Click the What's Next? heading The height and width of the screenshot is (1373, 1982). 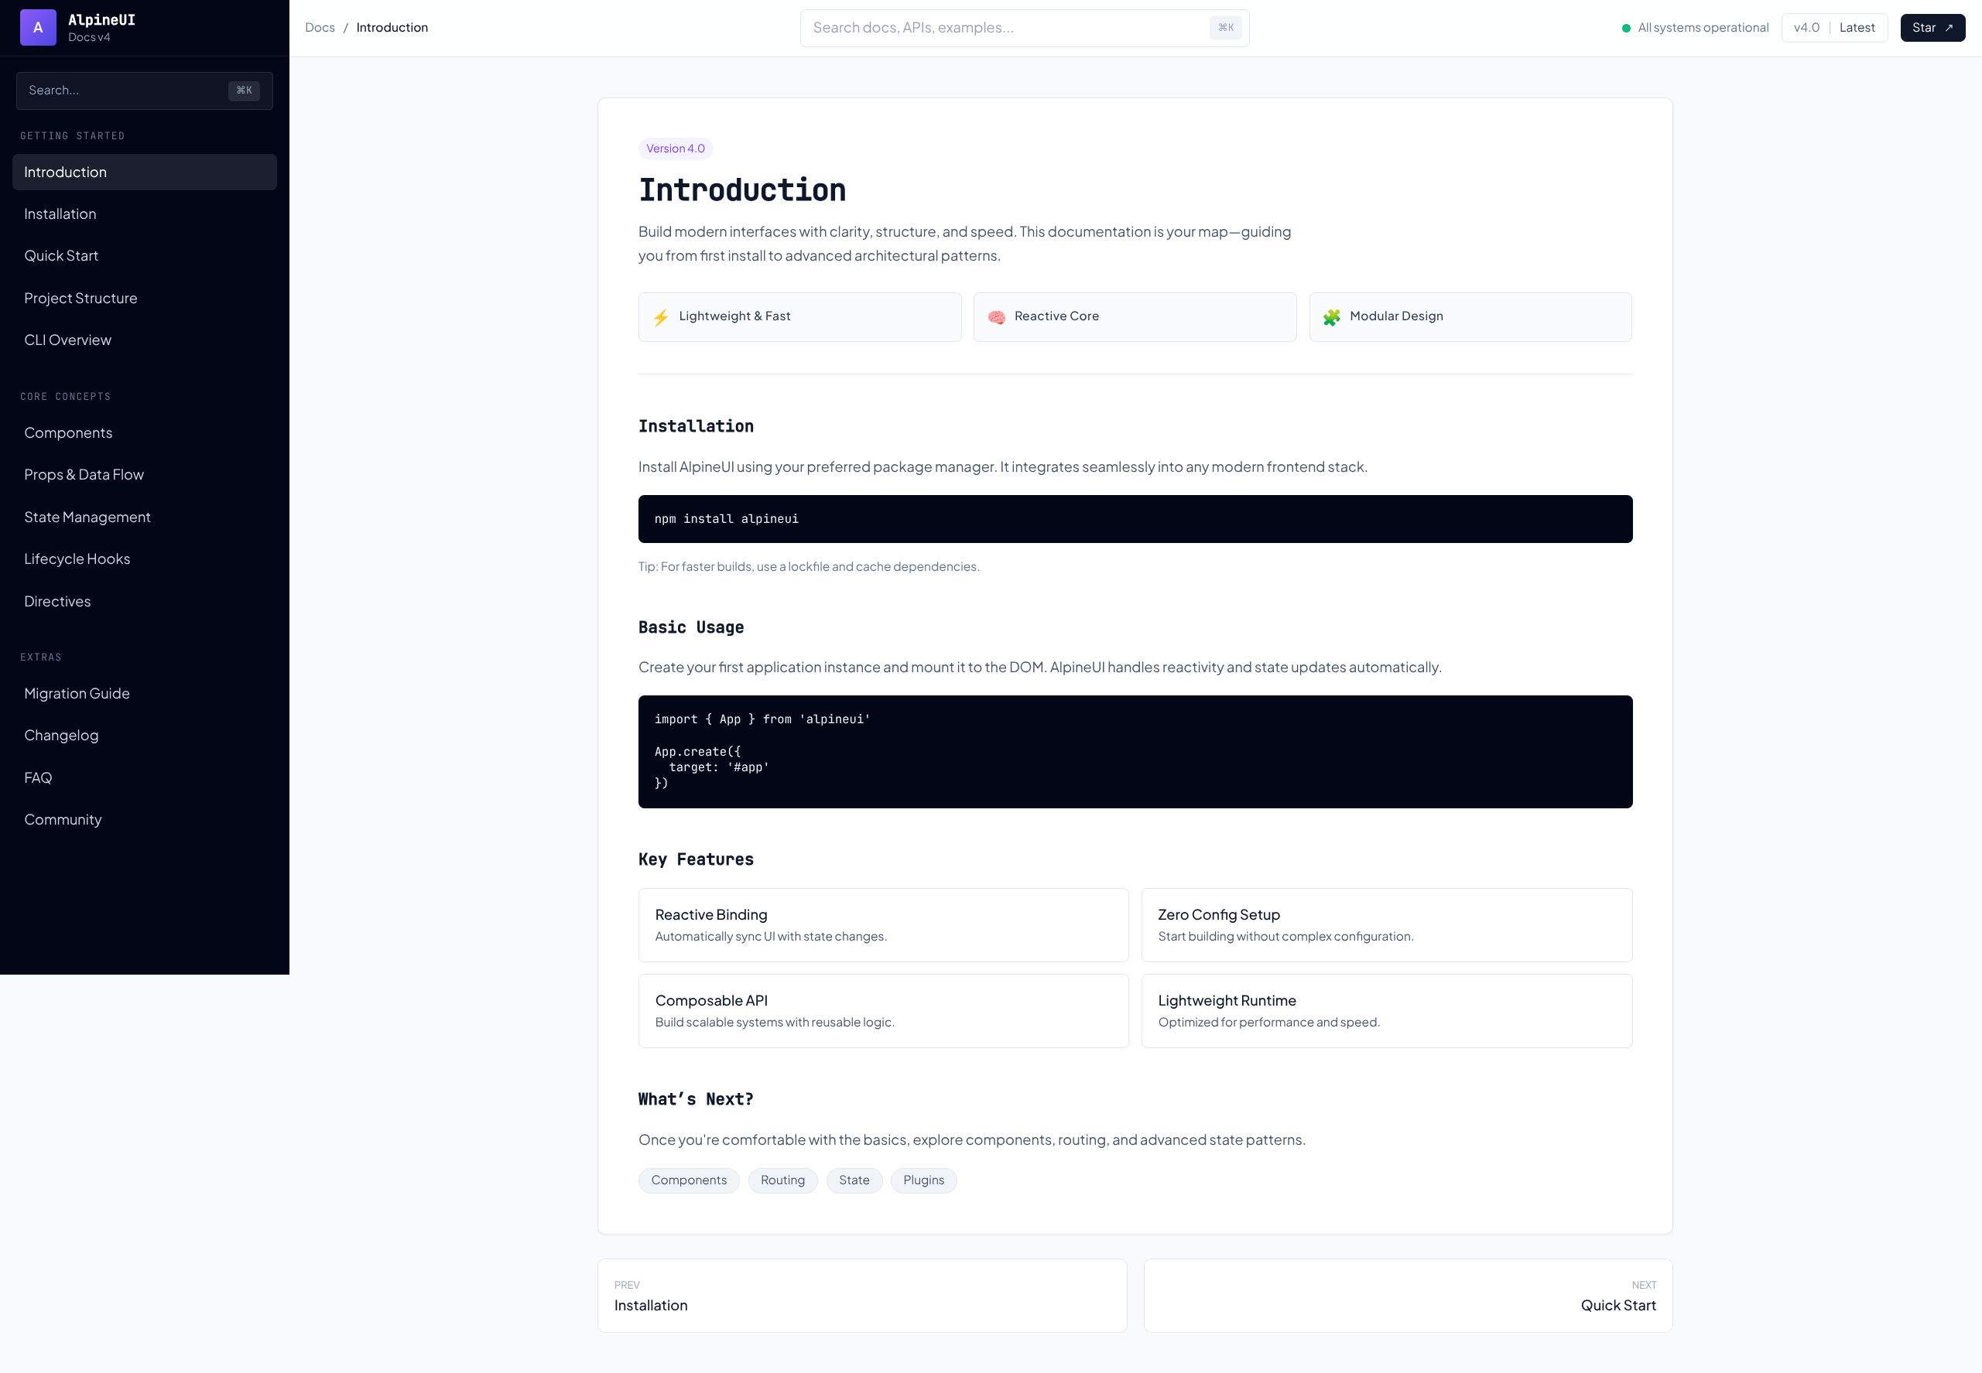click(696, 1099)
